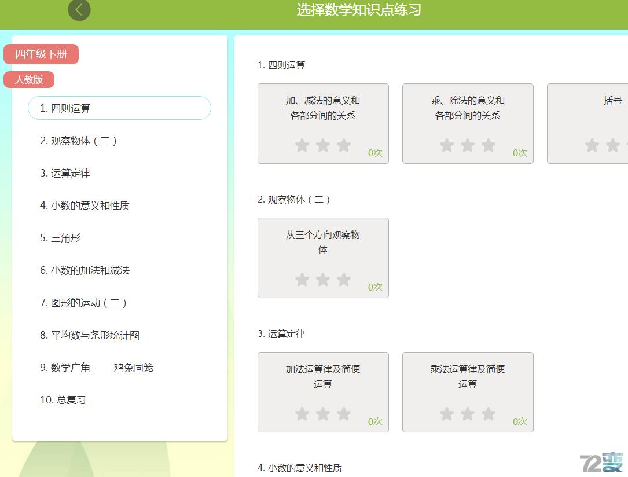Click first star on 加、减法的意义 card
Viewport: 628px width, 477px height.
(302, 145)
